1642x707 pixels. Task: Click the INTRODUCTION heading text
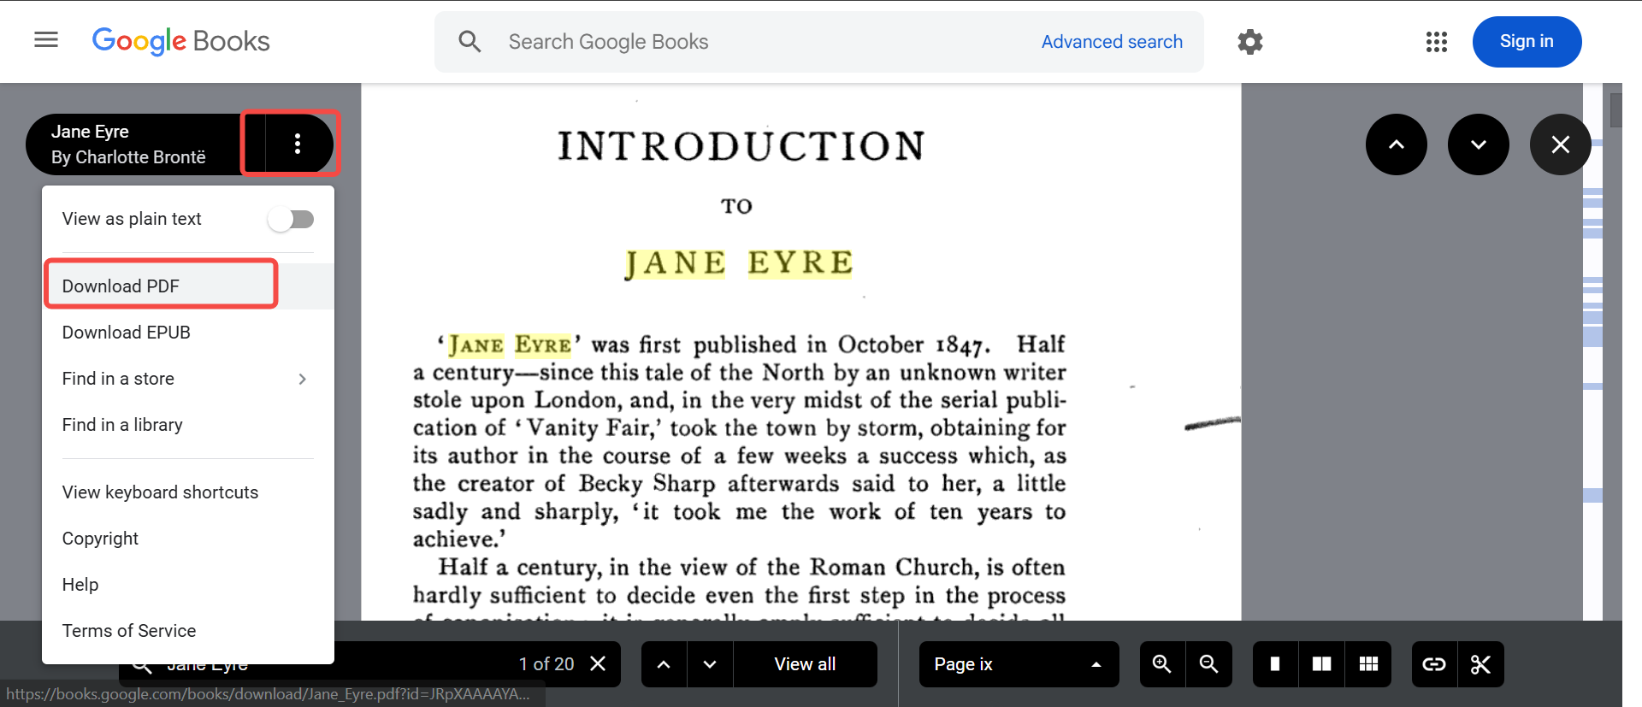741,146
